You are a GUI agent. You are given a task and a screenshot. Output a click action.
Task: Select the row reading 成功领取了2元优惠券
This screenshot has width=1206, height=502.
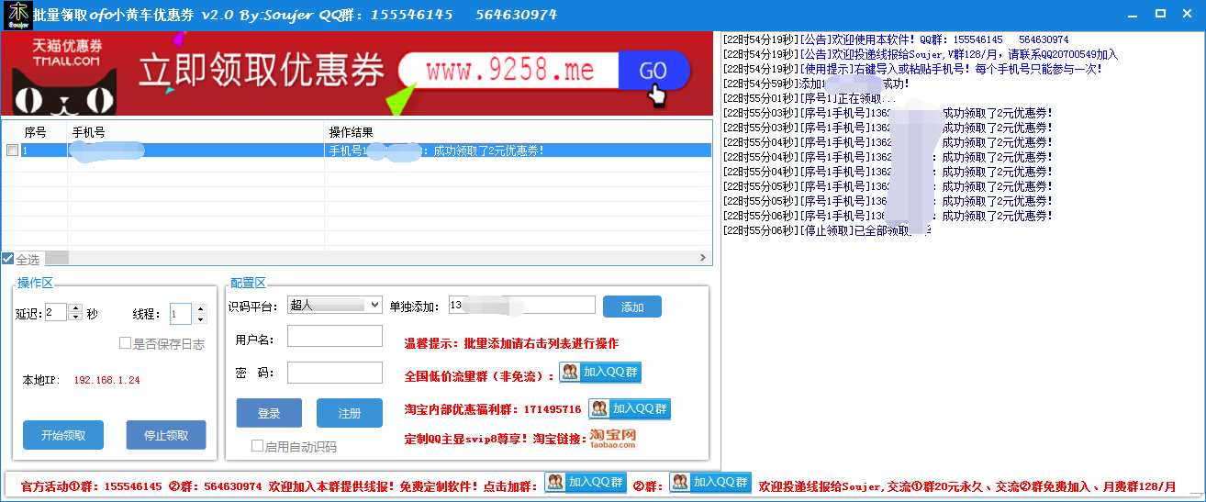[356, 151]
